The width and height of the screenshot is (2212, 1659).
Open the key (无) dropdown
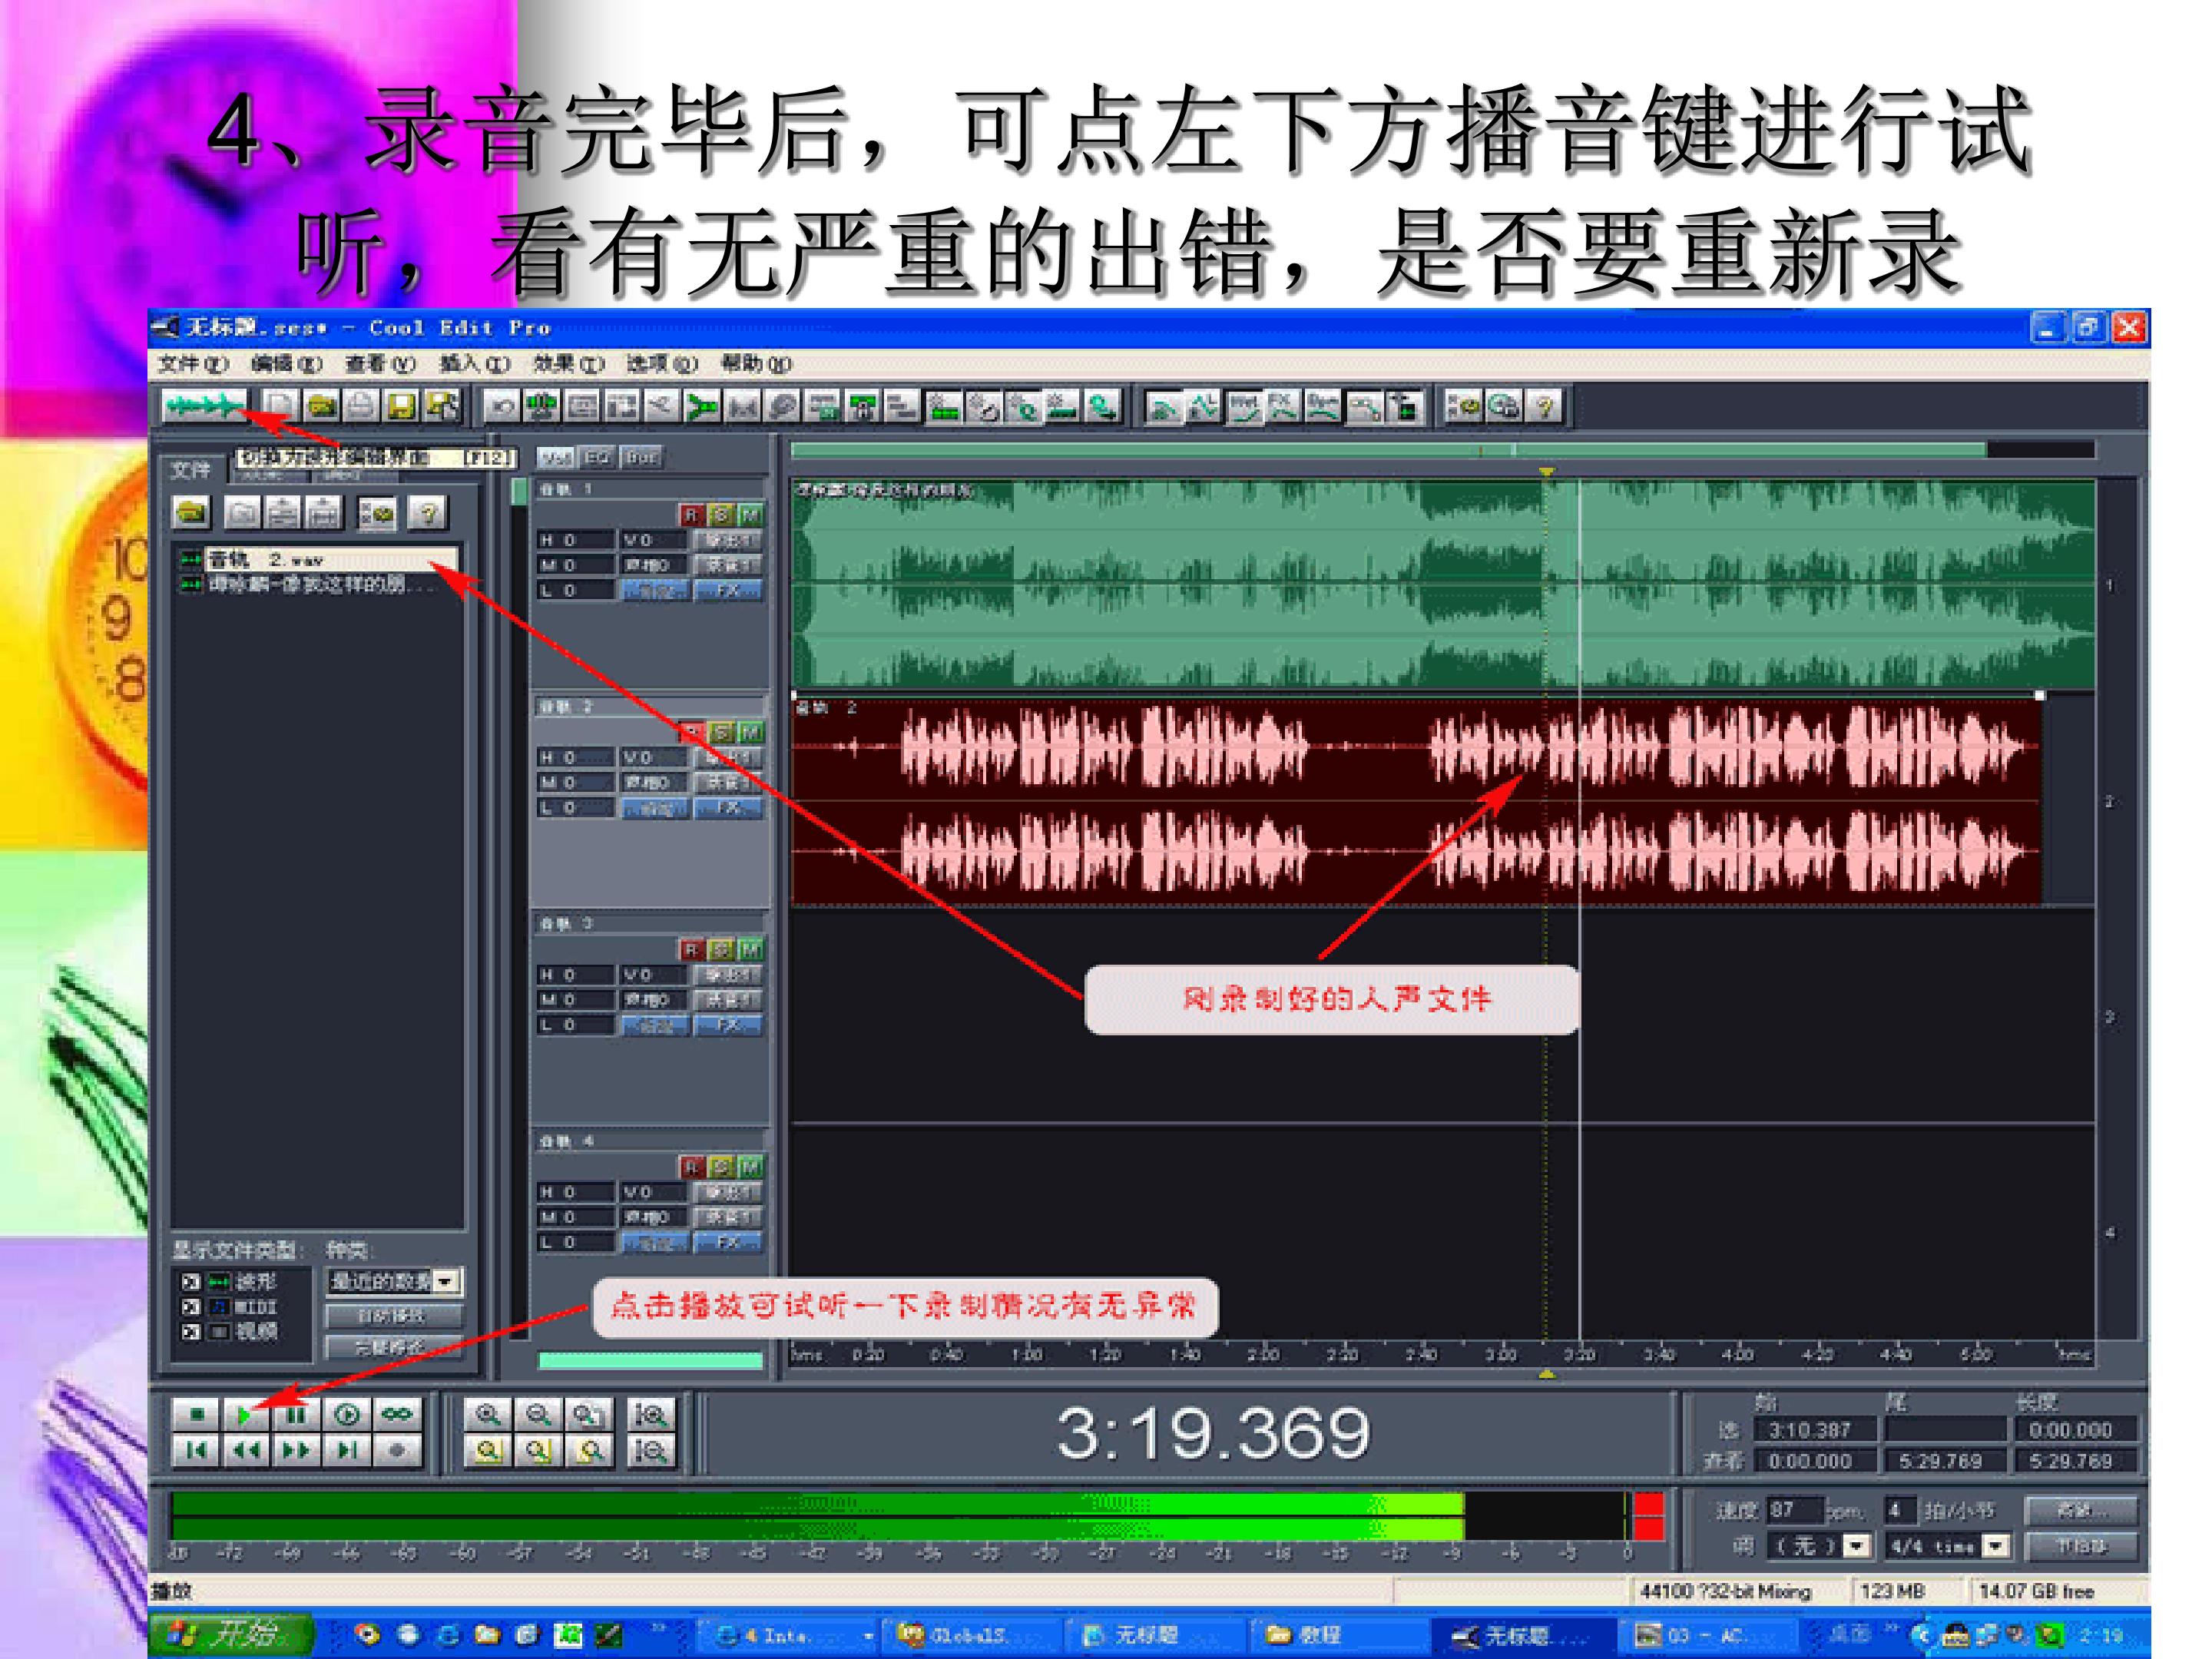pos(1856,1546)
